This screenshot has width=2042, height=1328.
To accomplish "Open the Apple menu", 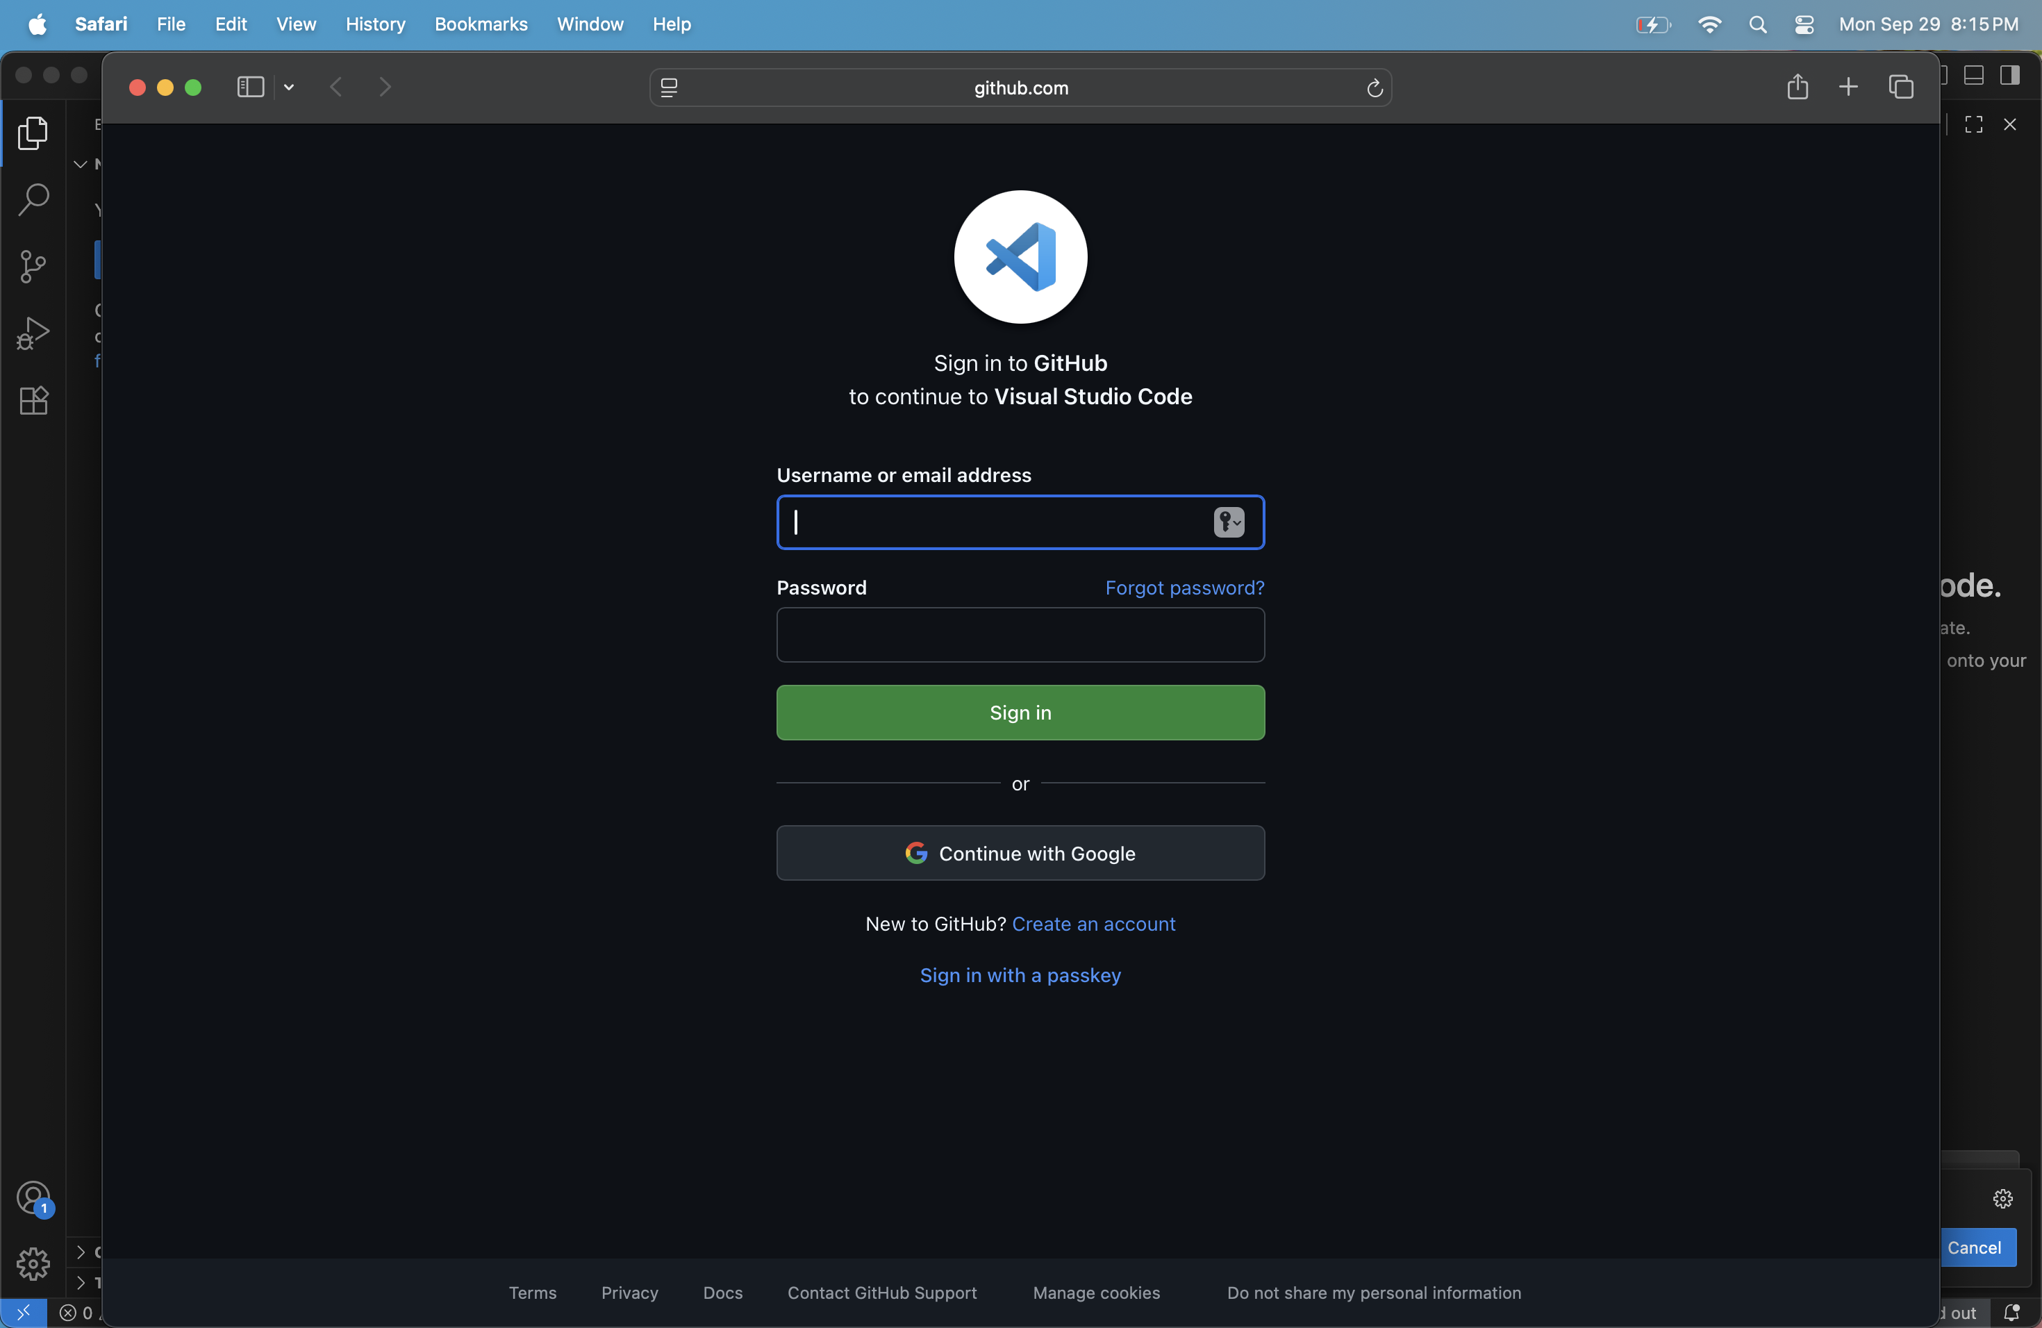I will [x=38, y=24].
